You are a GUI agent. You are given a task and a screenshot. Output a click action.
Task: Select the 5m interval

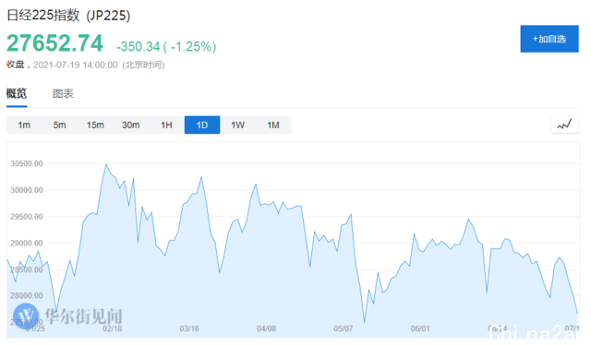click(59, 125)
